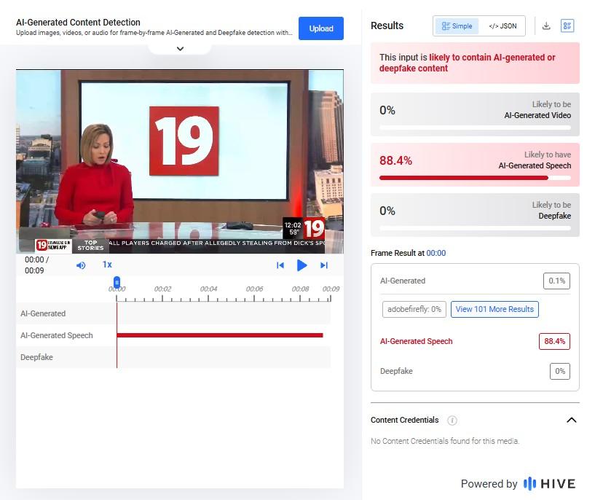Viewport: 595px width, 500px height.
Task: Switch results to JSON view
Action: (x=503, y=26)
